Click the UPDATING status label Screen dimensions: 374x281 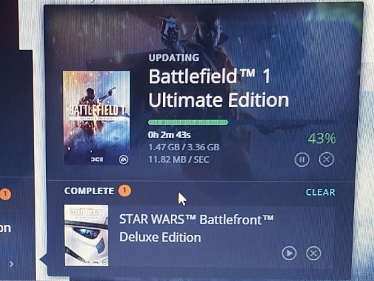click(174, 57)
